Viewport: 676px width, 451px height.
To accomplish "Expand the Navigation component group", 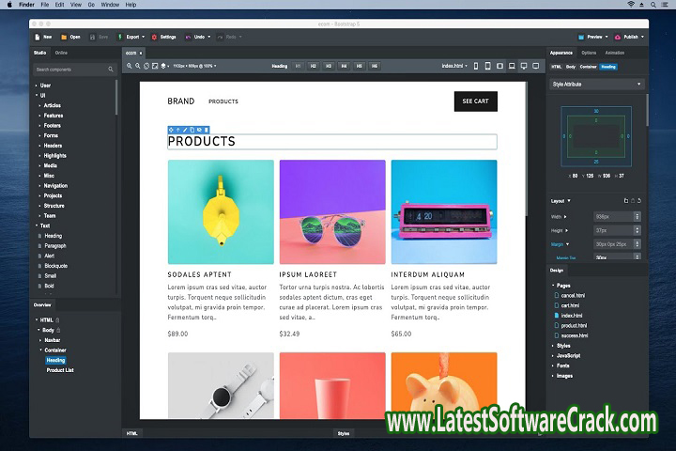I will 54,185.
